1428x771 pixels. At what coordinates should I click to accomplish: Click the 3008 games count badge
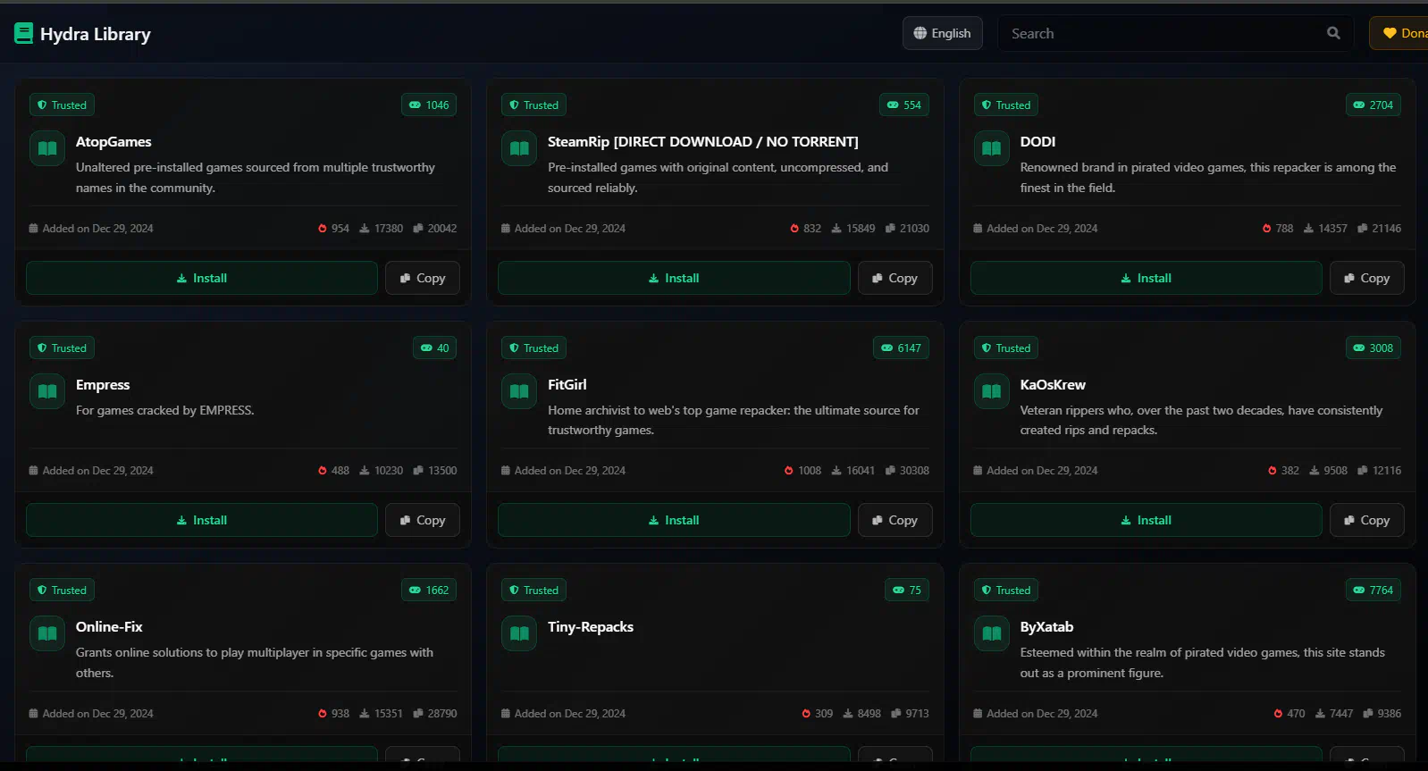1373,348
